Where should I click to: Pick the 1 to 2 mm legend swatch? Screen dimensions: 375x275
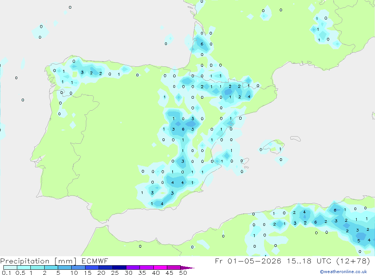37,267
